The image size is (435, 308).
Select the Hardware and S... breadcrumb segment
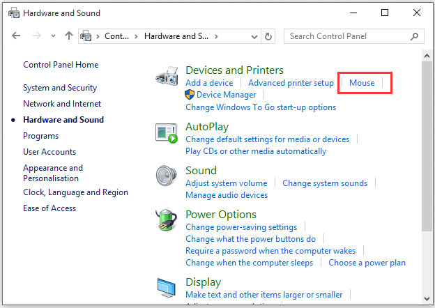tap(176, 36)
